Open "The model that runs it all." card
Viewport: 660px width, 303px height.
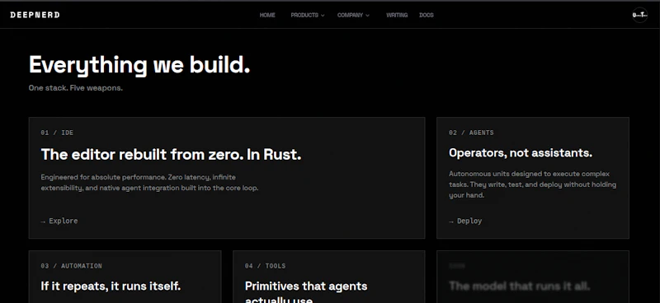coord(533,277)
